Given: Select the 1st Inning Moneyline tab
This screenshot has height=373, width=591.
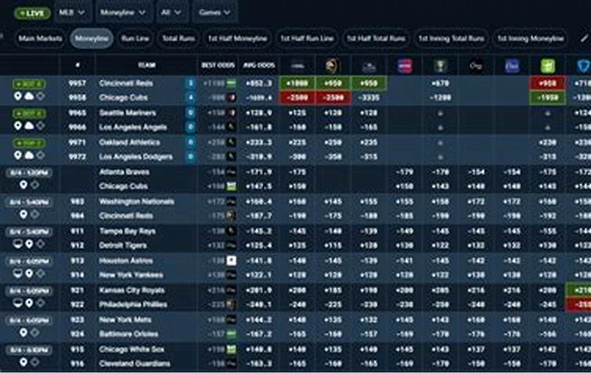Looking at the screenshot, I should point(530,38).
